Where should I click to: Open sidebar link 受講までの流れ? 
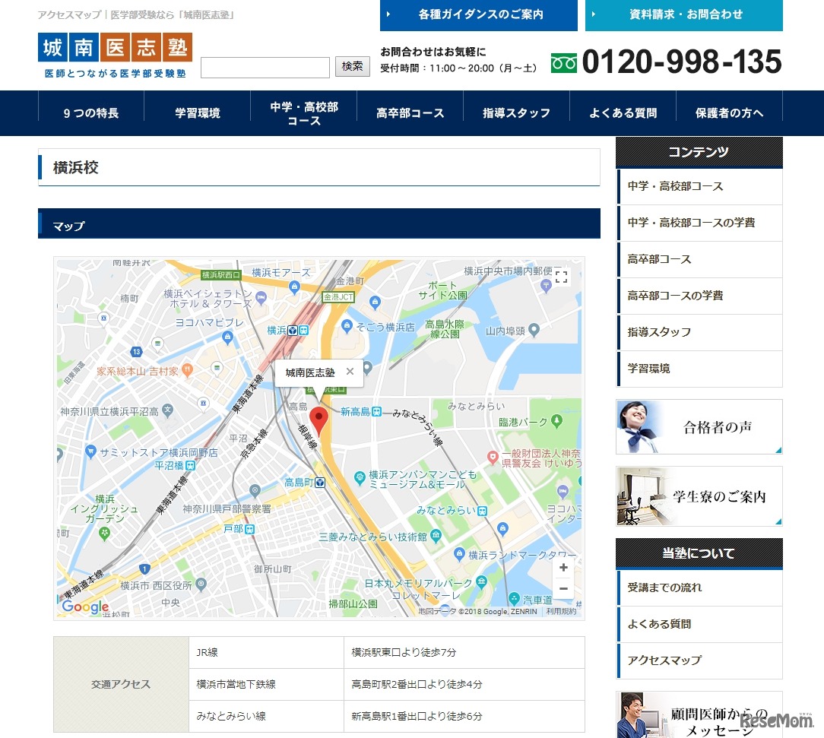[699, 588]
